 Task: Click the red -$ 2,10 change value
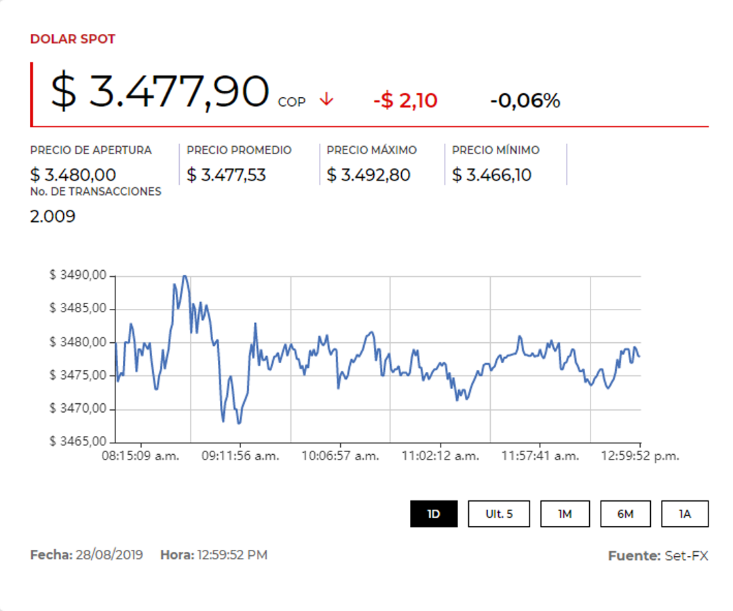(405, 101)
